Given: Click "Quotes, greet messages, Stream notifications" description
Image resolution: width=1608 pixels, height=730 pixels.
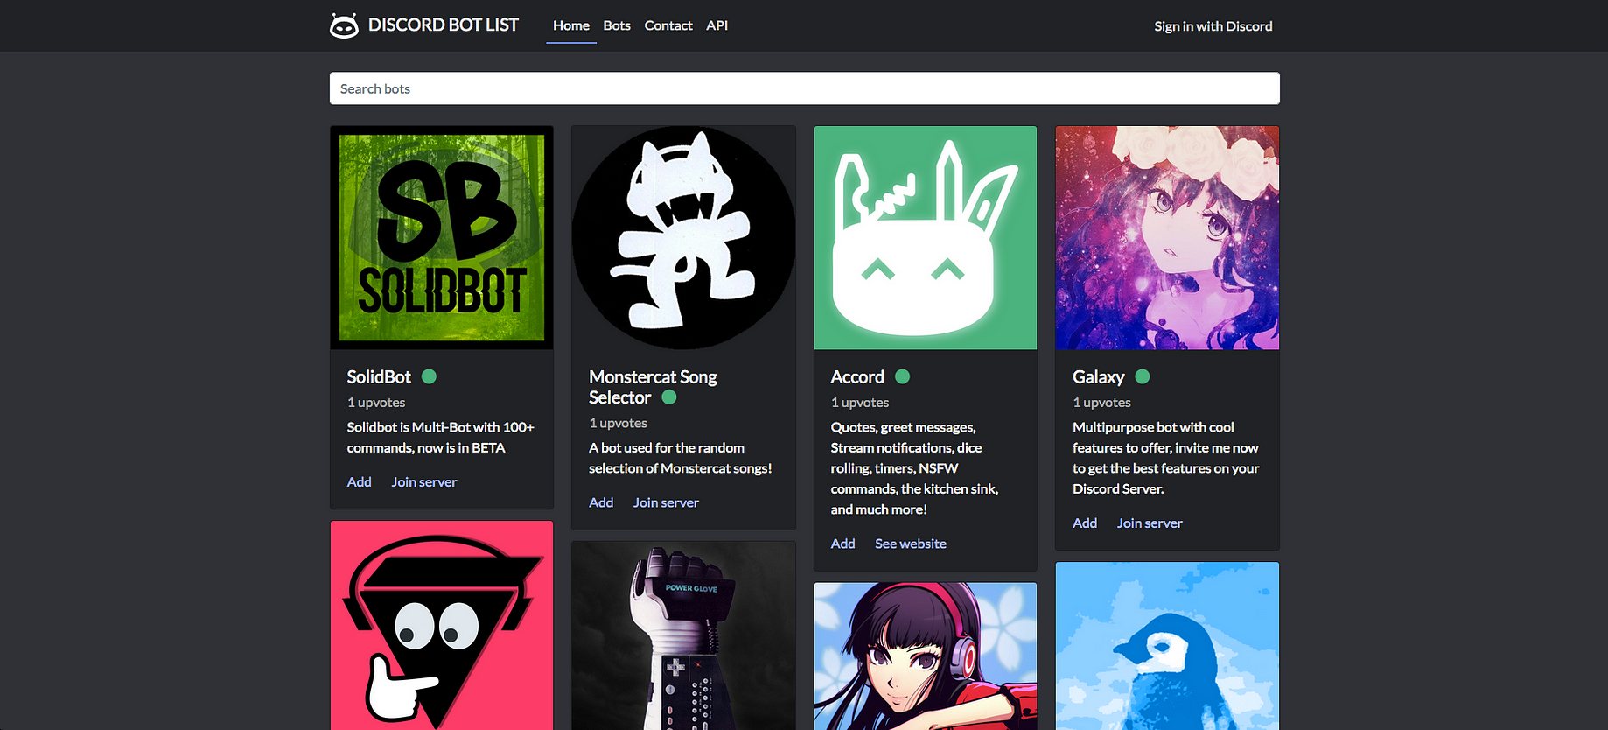Looking at the screenshot, I should click(x=915, y=468).
